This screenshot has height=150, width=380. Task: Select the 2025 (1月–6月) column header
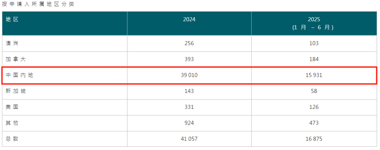(x=313, y=23)
